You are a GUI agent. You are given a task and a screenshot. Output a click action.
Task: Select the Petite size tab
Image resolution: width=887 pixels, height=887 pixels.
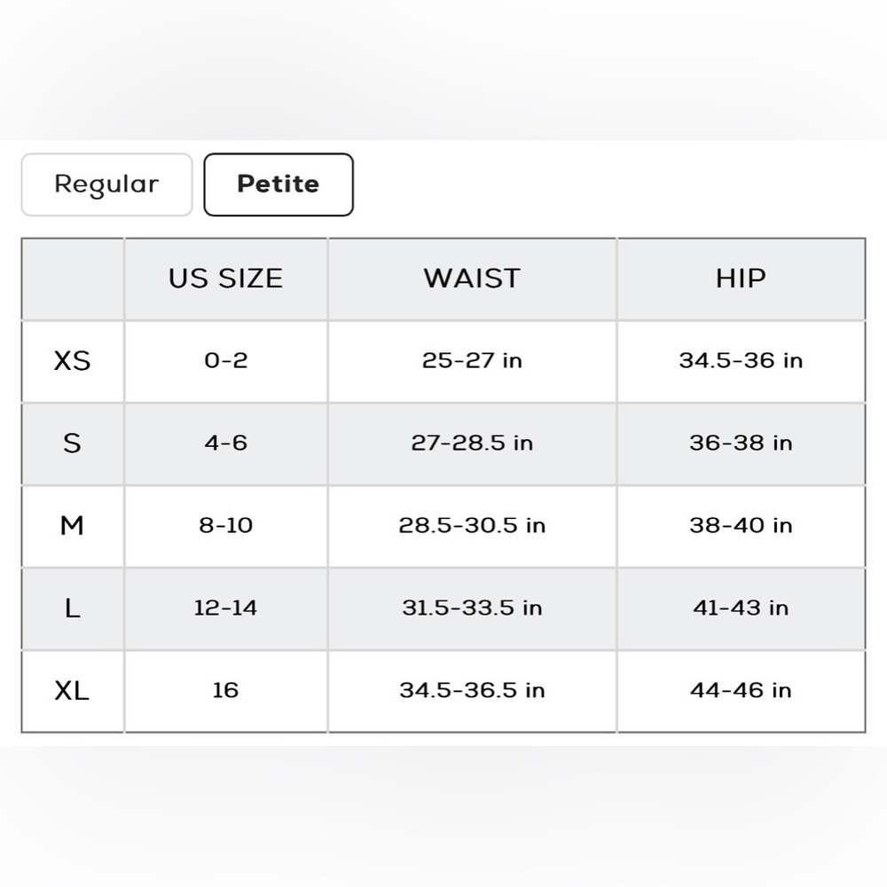click(279, 184)
